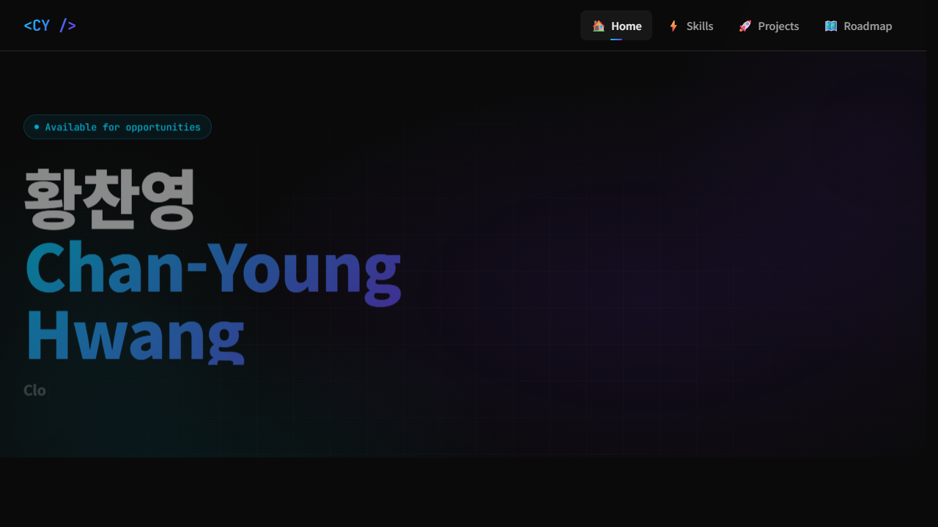Screen dimensions: 938x527
Task: Click the active tab underline below Home
Action: pyautogui.click(x=616, y=38)
